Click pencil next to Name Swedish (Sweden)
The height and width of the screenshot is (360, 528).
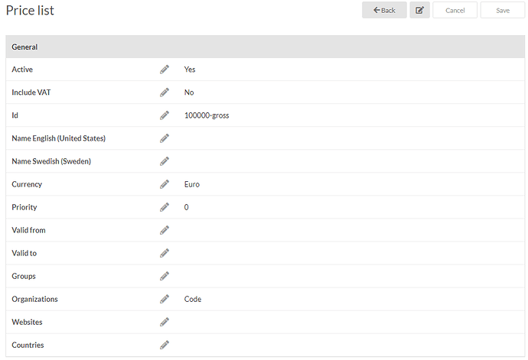165,161
